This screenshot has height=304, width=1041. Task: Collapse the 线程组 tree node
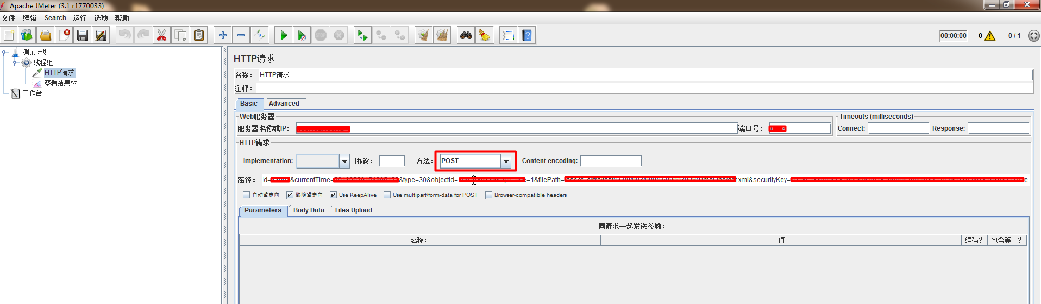[15, 63]
